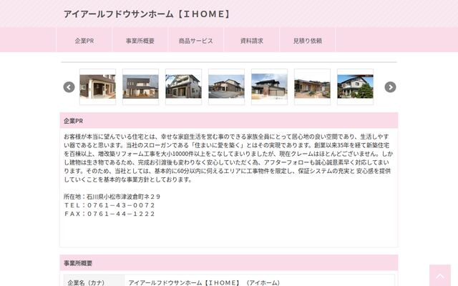Click the previous arrow of the photo carousel

click(x=69, y=87)
